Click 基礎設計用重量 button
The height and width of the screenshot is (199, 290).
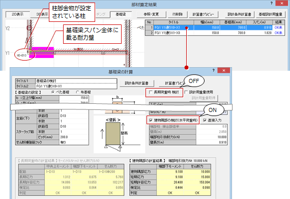point(270,14)
